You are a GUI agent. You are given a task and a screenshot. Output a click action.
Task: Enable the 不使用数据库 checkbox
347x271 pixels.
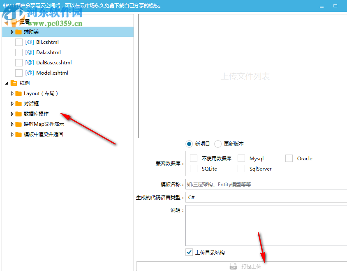194,158
